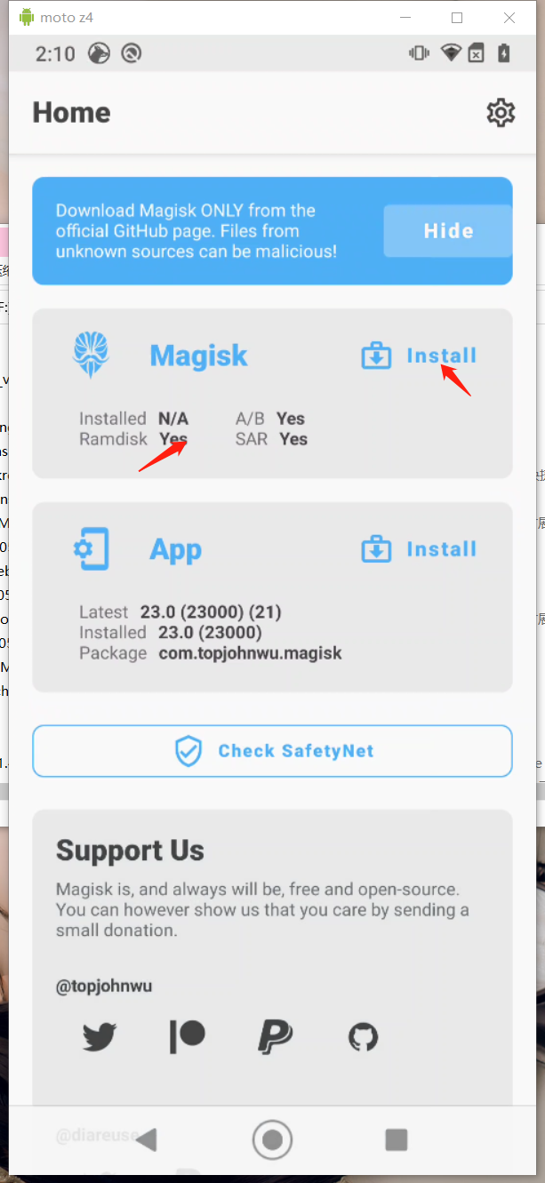545x1183 pixels.
Task: Tap the recent apps square button
Action: coord(397,1139)
